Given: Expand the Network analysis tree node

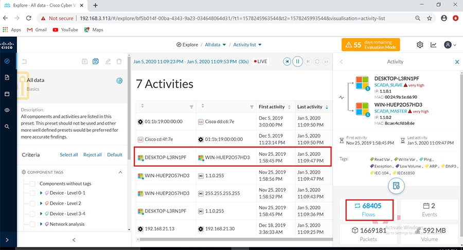Looking at the screenshot, I should 41,224.
